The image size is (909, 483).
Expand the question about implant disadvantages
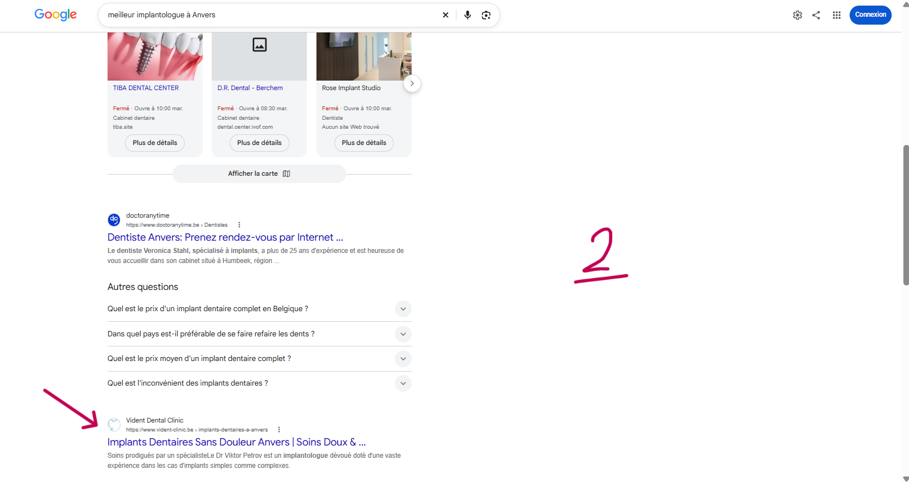click(x=259, y=383)
